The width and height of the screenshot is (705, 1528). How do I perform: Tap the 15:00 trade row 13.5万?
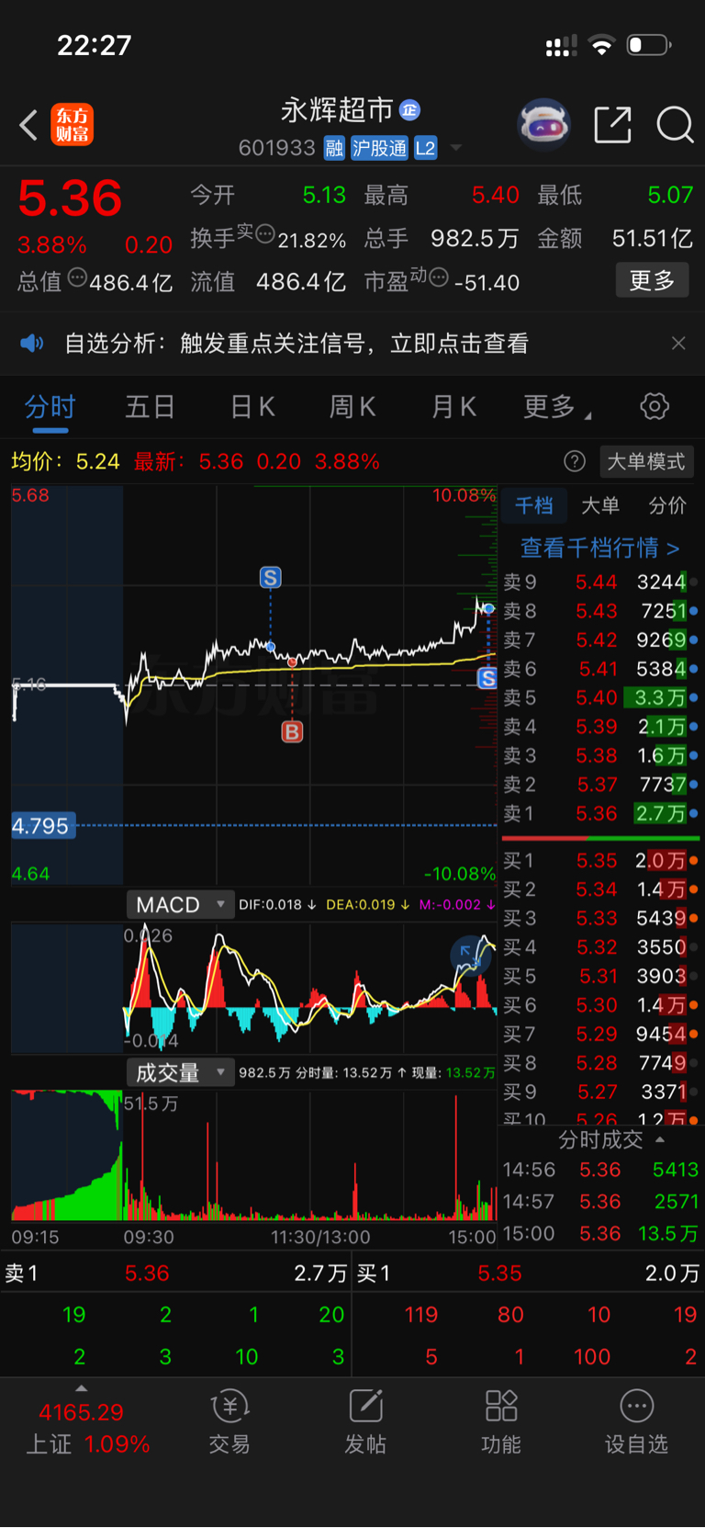(x=600, y=1234)
